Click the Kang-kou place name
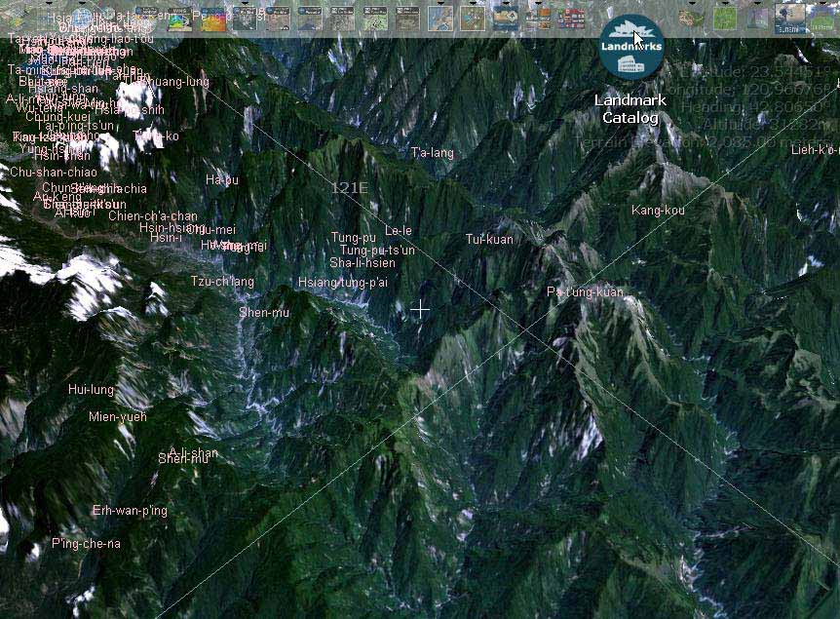The width and height of the screenshot is (840, 619). (x=658, y=211)
